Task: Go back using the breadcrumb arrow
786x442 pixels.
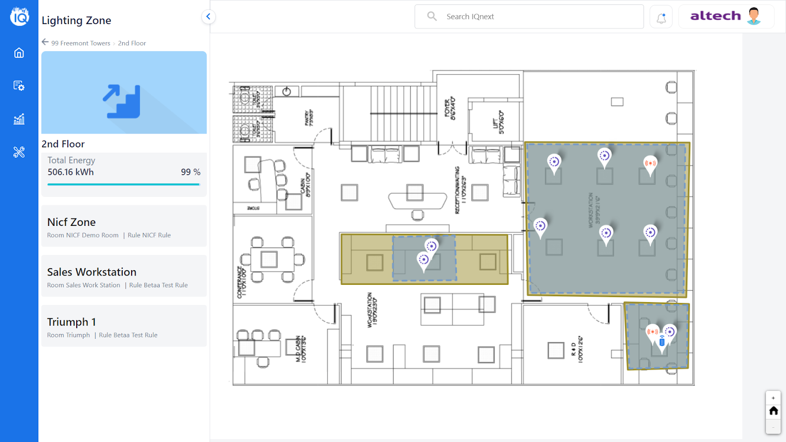Action: click(45, 42)
